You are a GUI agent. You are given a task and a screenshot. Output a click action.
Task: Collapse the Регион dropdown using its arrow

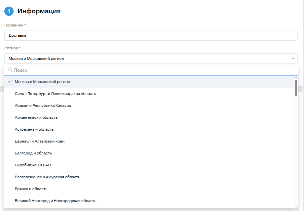tap(293, 59)
